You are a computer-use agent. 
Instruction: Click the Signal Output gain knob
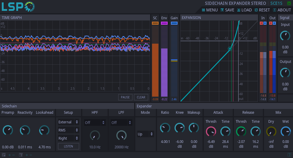(x=285, y=73)
